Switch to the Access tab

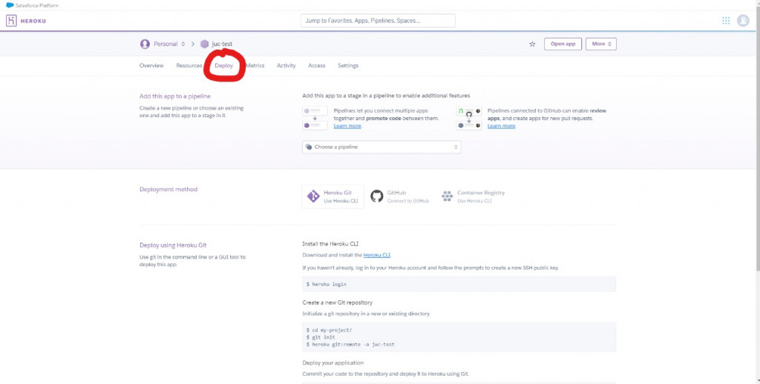point(316,65)
